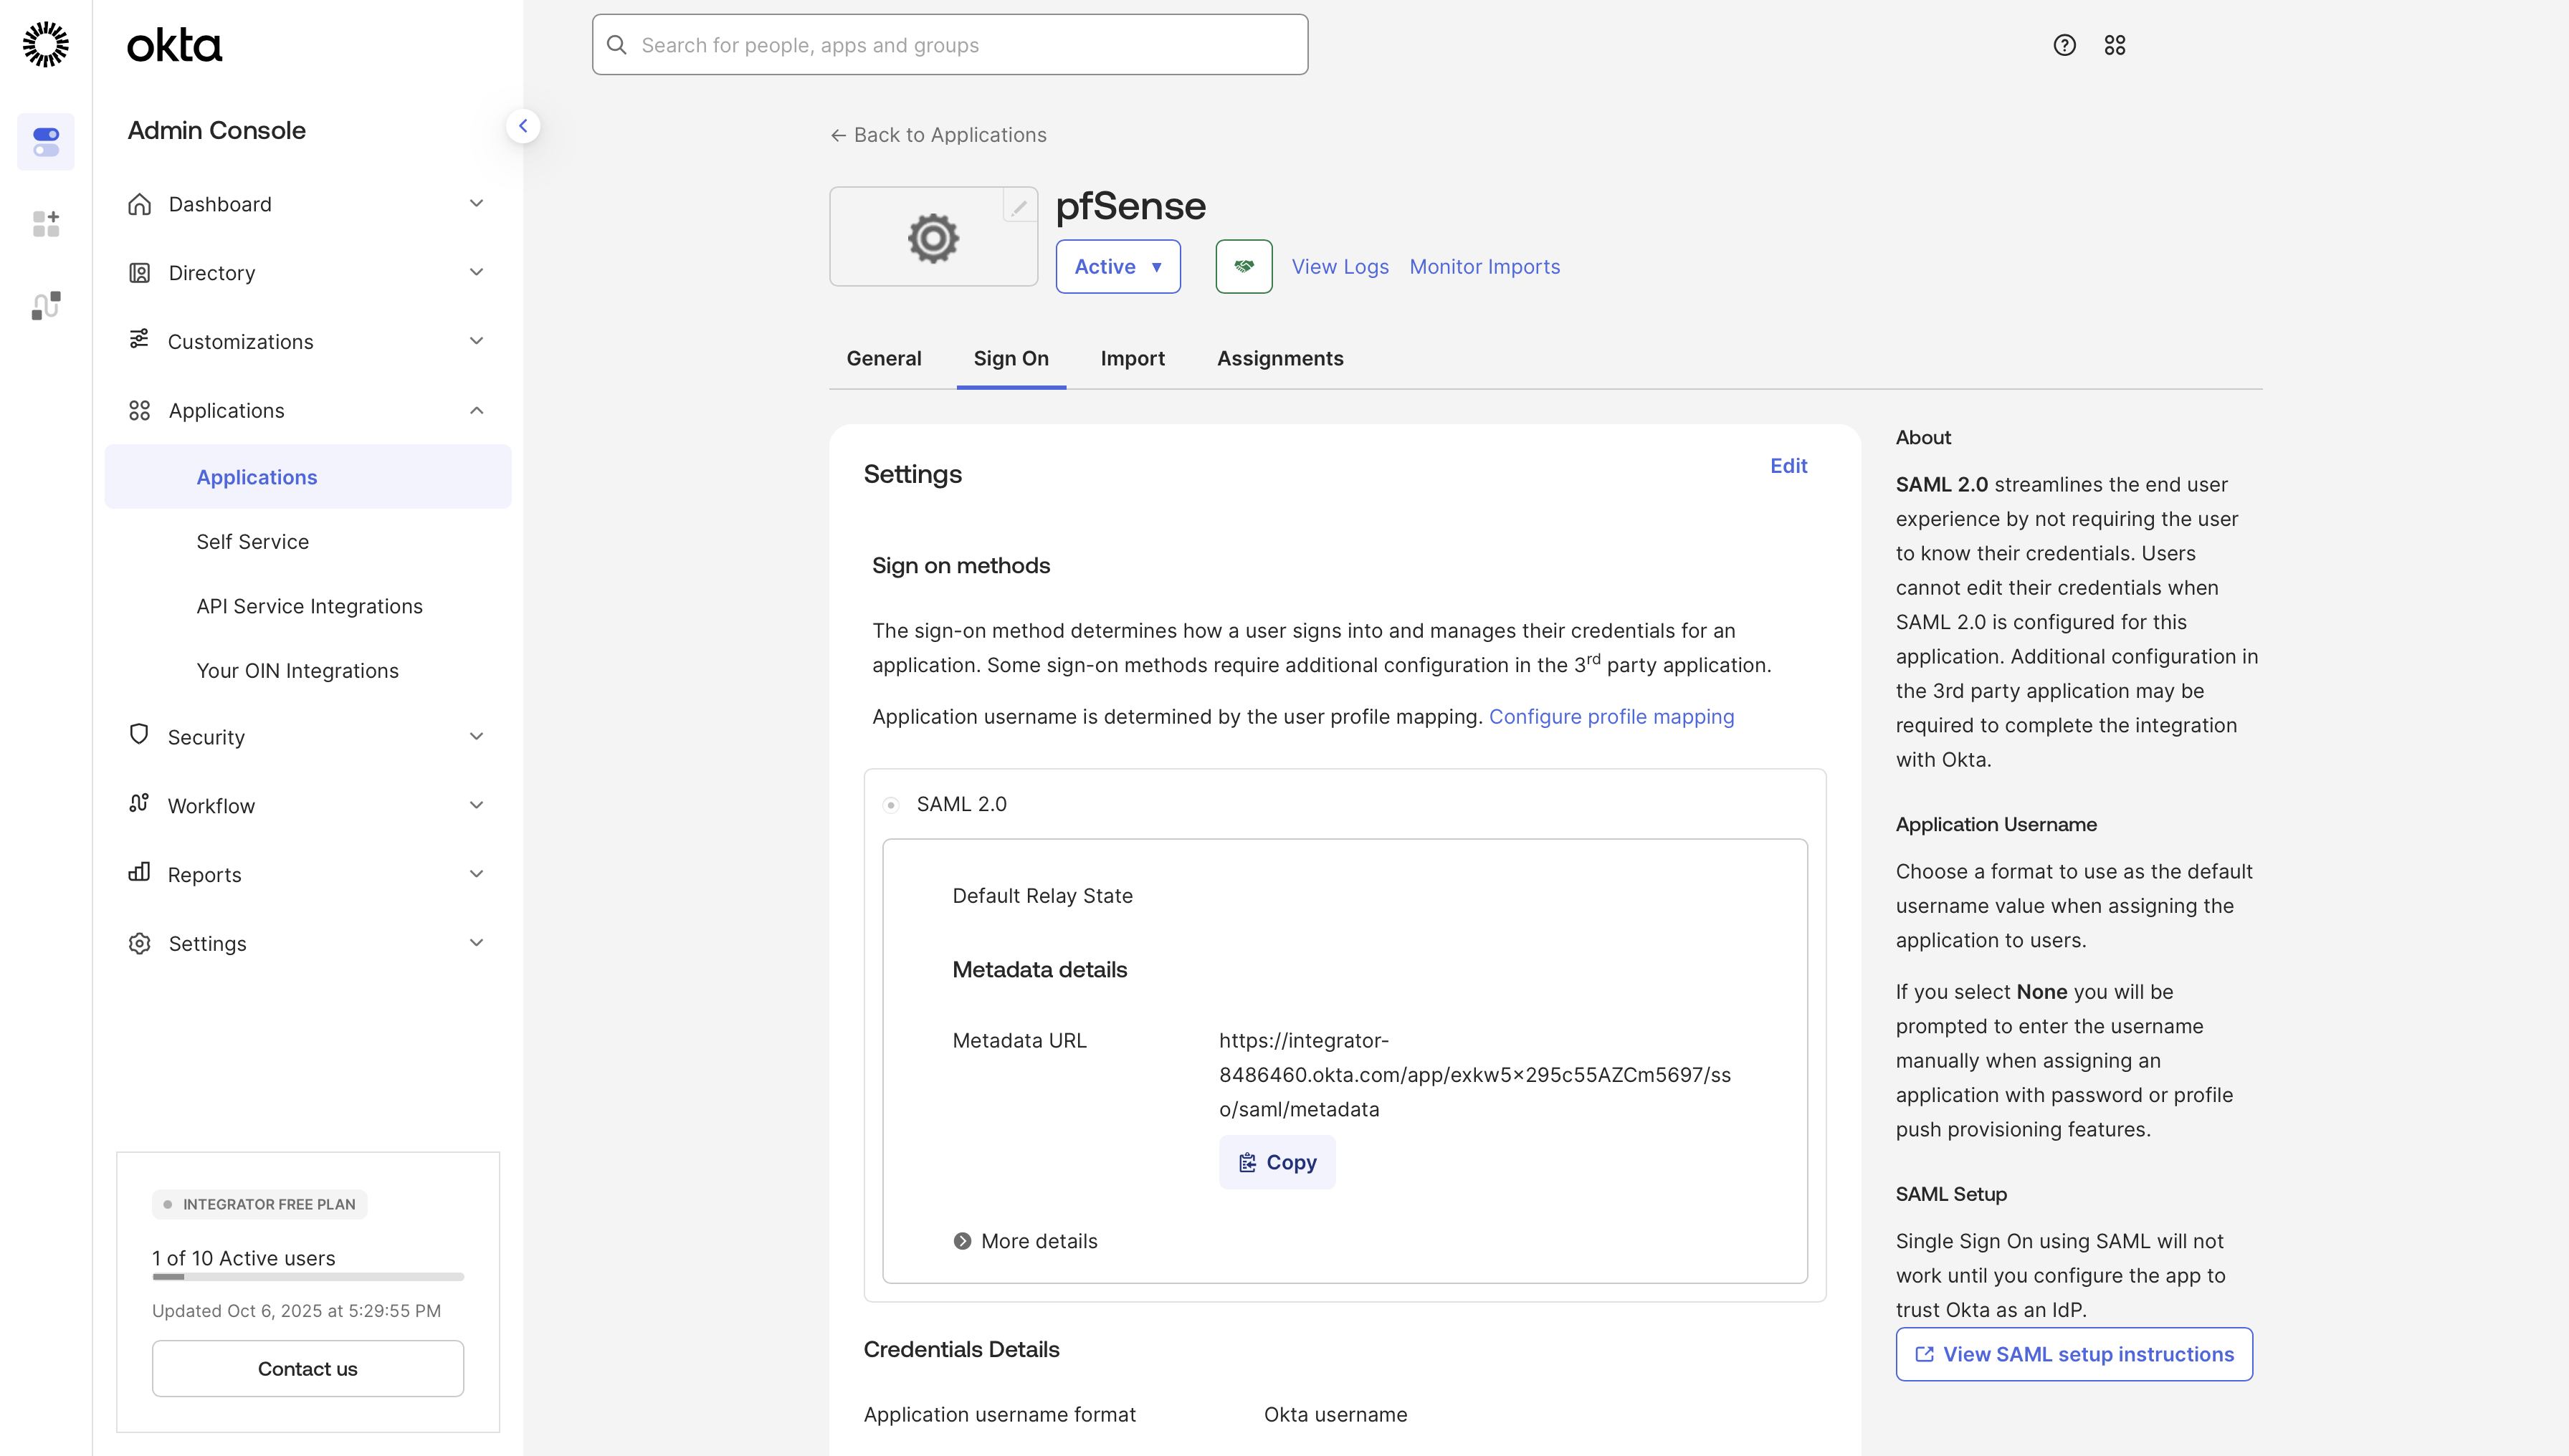Toggle sidebar collapse with the left chevron button
The width and height of the screenshot is (2569, 1456).
(524, 125)
